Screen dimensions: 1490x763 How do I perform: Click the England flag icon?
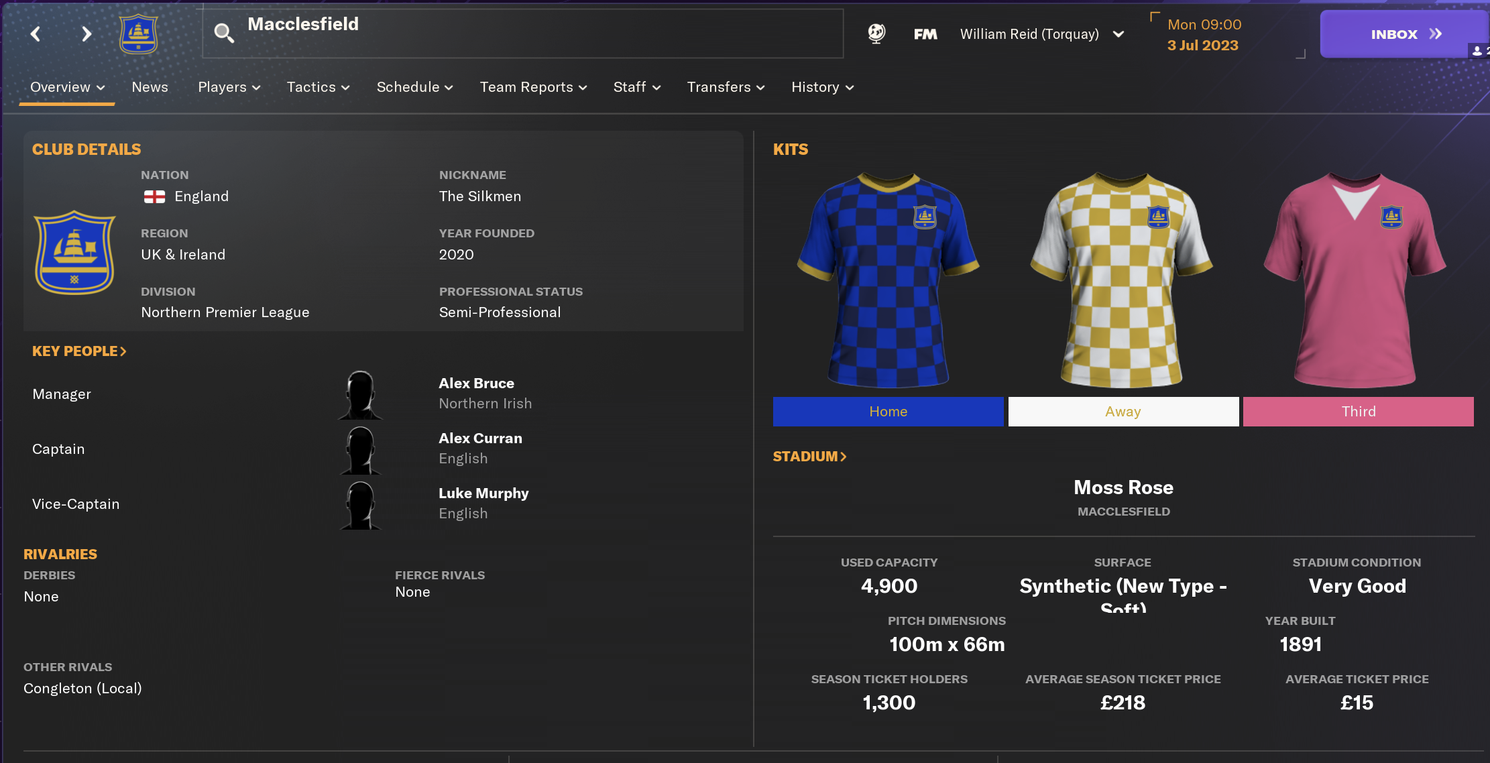tap(154, 196)
